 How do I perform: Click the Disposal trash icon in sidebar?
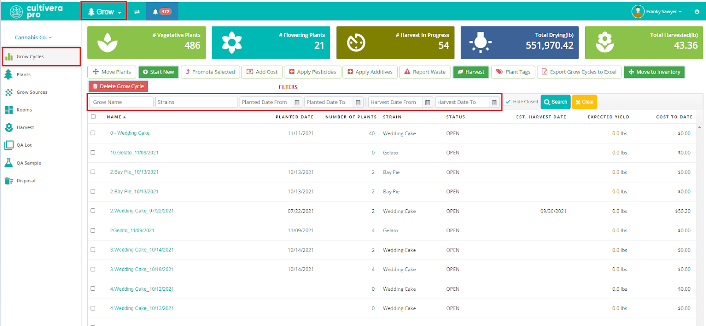(9, 181)
